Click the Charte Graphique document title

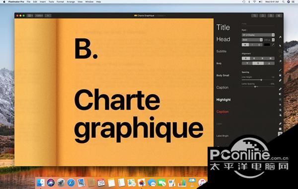coord(146,15)
